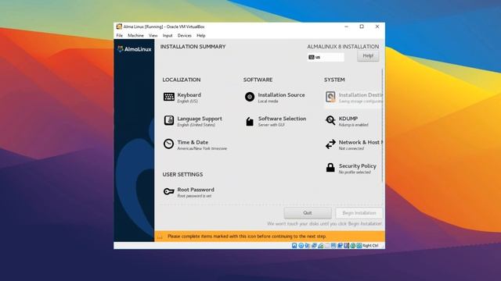The width and height of the screenshot is (501, 281).
Task: Open Software Selection screen
Action: (276, 121)
